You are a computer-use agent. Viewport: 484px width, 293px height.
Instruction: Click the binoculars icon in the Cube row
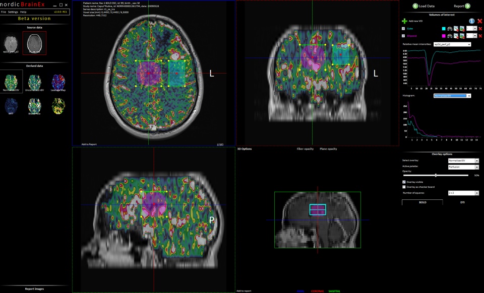click(450, 29)
